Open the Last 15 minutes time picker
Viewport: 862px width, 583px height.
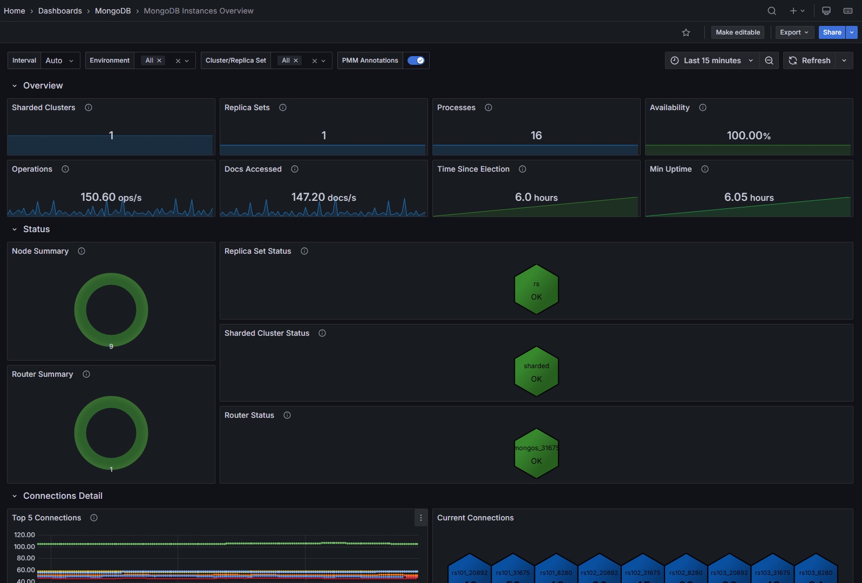click(x=712, y=60)
